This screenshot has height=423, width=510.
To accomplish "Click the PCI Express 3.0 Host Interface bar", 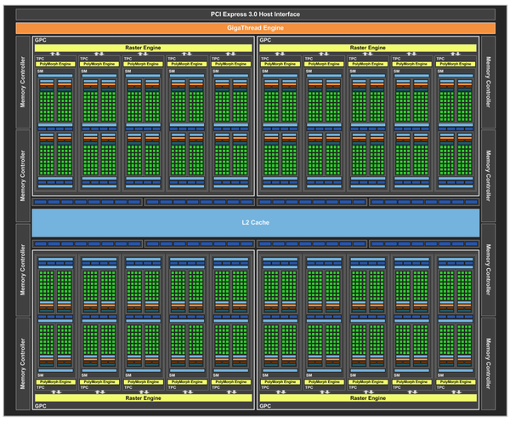I will [255, 14].
